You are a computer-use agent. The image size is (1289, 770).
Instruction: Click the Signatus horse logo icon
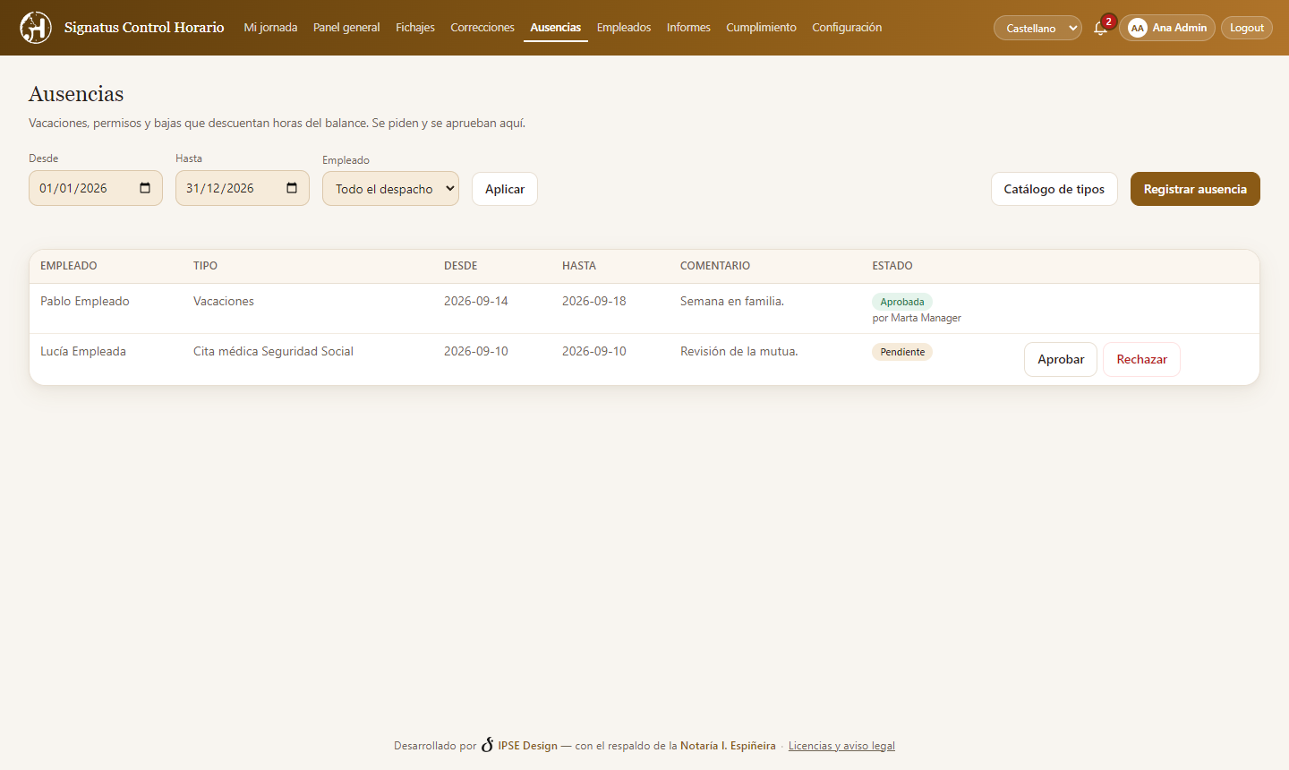pos(36,28)
